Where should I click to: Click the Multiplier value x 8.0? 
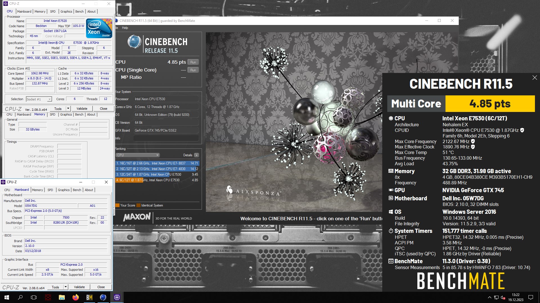point(40,79)
